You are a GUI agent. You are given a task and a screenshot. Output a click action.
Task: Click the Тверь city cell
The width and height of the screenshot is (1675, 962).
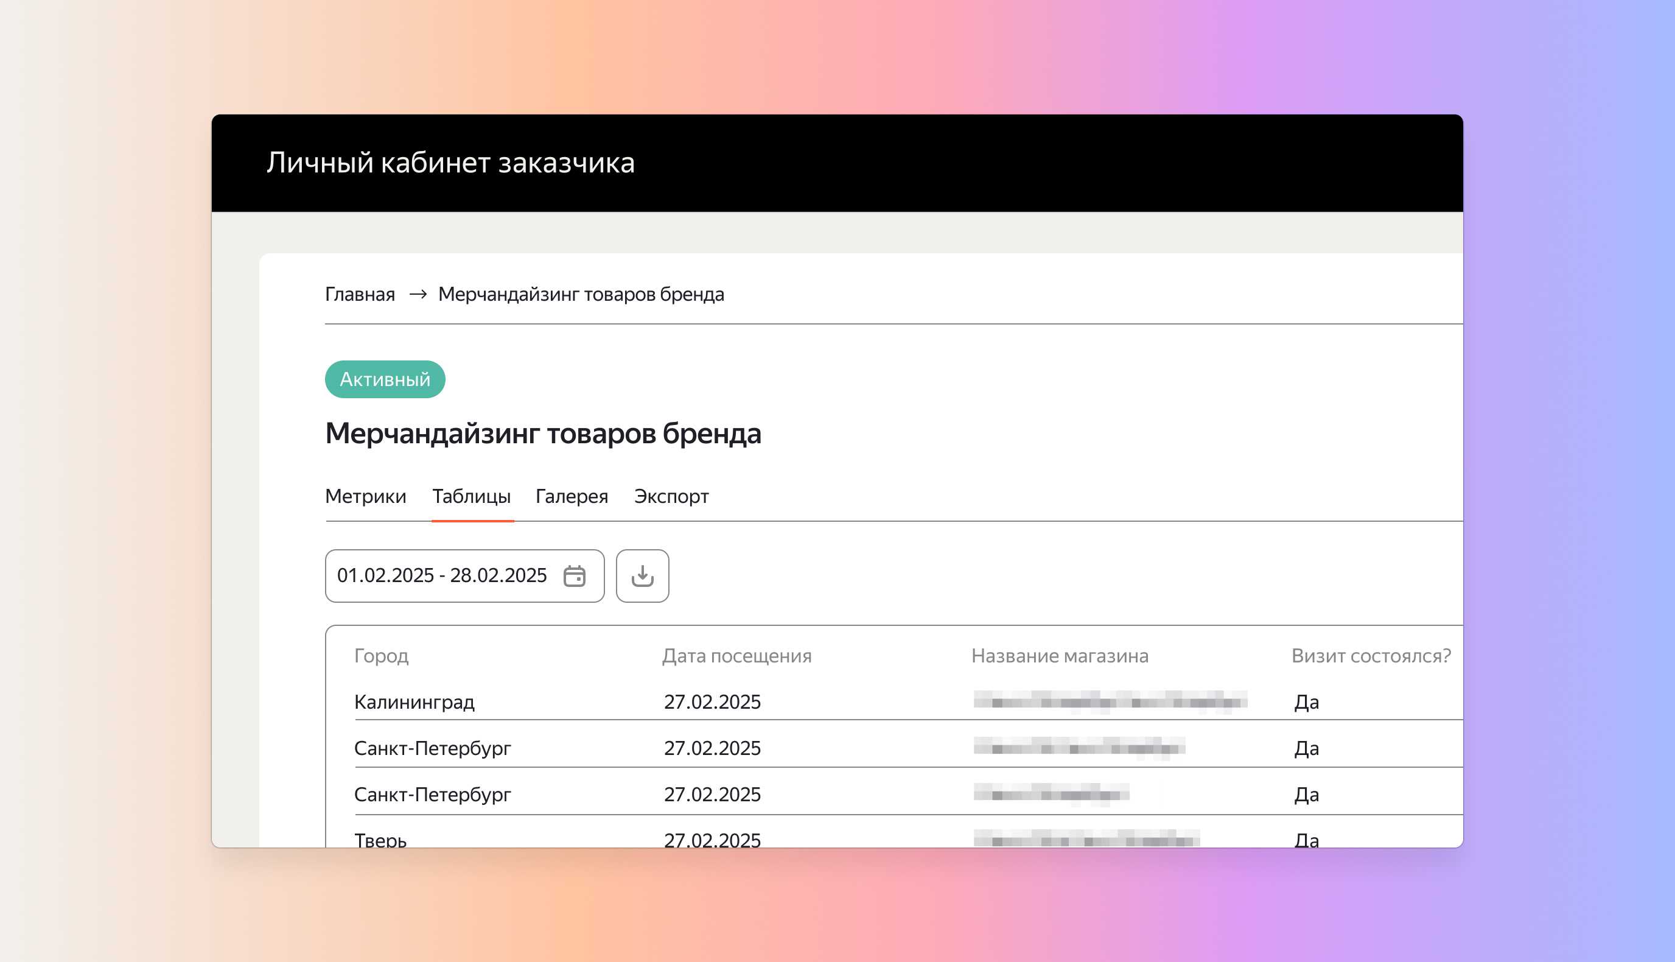click(x=380, y=839)
